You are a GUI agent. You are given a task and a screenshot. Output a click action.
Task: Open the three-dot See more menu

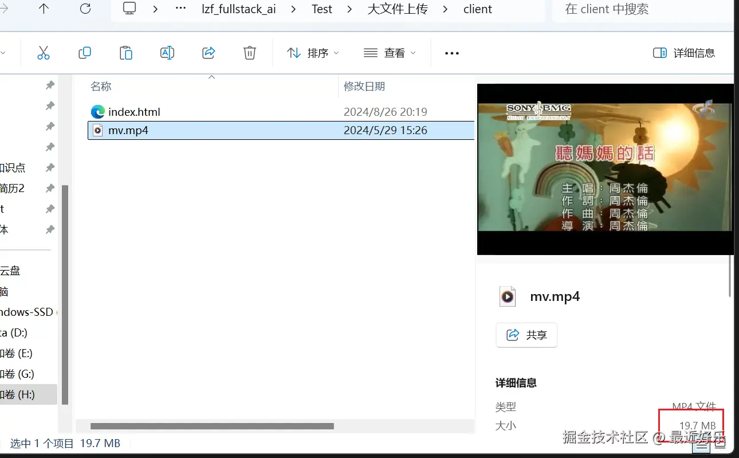pos(452,53)
